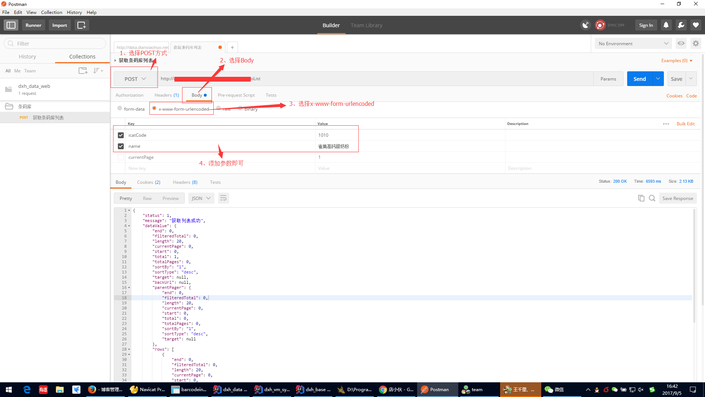This screenshot has height=397, width=705.
Task: Open notifications bell icon
Action: (666, 25)
